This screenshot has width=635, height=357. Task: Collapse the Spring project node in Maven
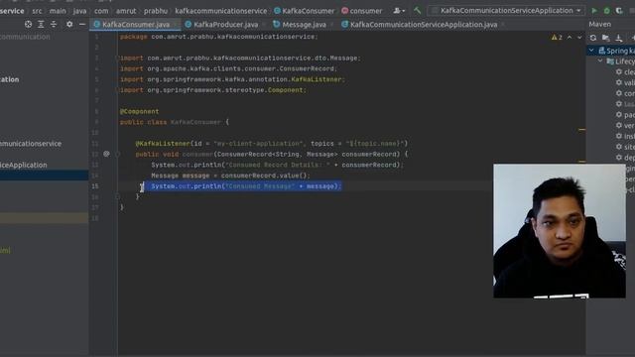(x=591, y=51)
